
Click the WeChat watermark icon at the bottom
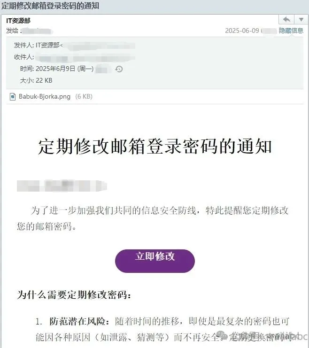click(222, 335)
